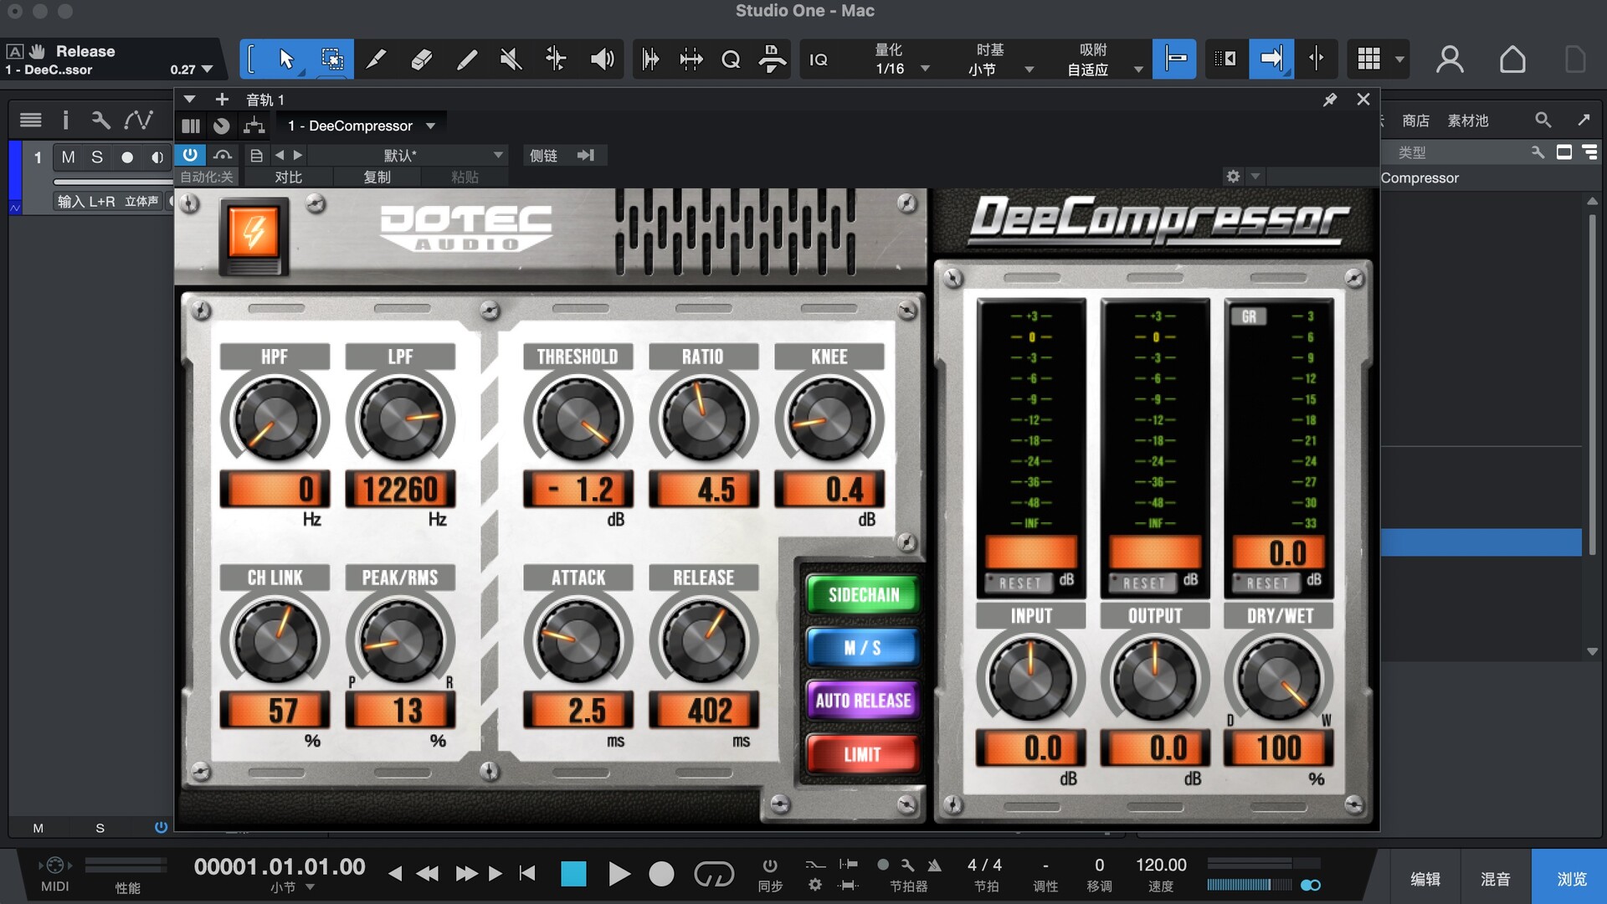Viewport: 1607px width, 904px height.
Task: Click the user account icon
Action: [1450, 59]
